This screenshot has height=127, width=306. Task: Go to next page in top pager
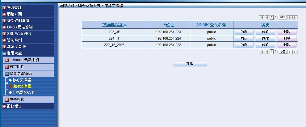pyautogui.click(x=290, y=18)
